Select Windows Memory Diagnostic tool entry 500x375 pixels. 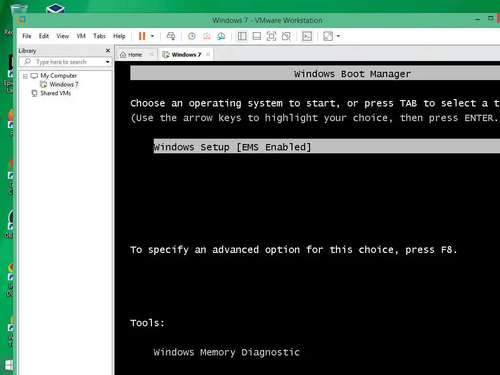pos(227,352)
